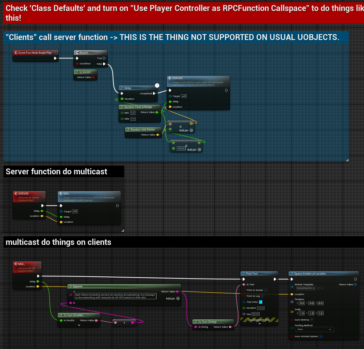Uncheck the Print to Log checkbox
The image size is (364, 349).
click(x=262, y=296)
